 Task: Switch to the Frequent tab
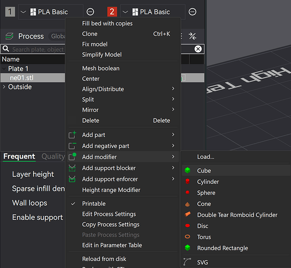(x=19, y=156)
